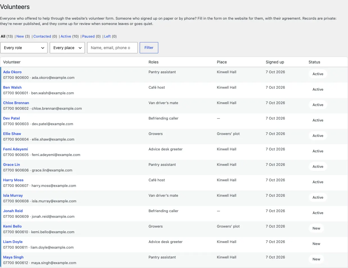Open Isla Murray's volunteer record
348x268 pixels.
click(x=13, y=195)
